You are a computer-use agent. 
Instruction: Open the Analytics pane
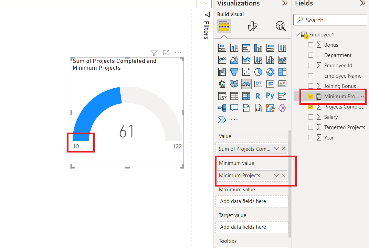281,26
